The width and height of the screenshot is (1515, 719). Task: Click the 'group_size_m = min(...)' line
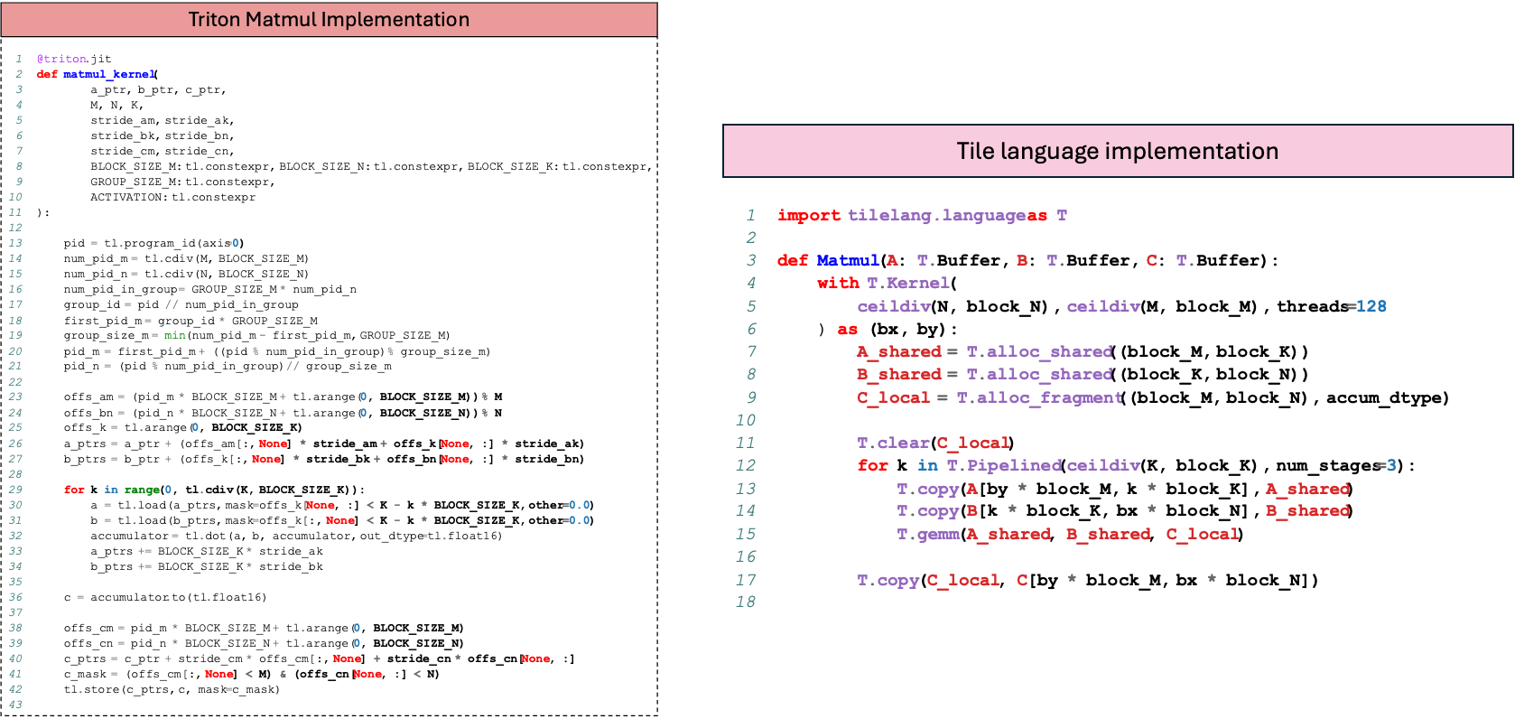pyautogui.click(x=257, y=335)
